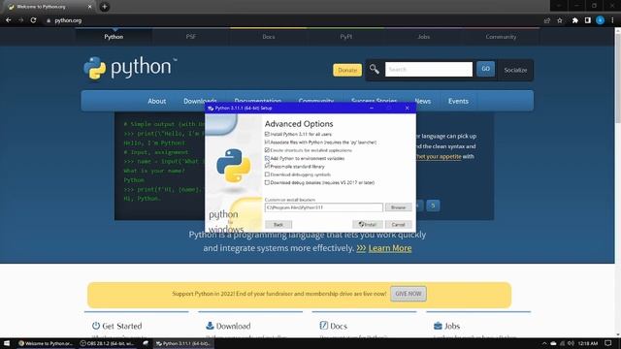Bookmark this page with star icon

[x=560, y=20]
